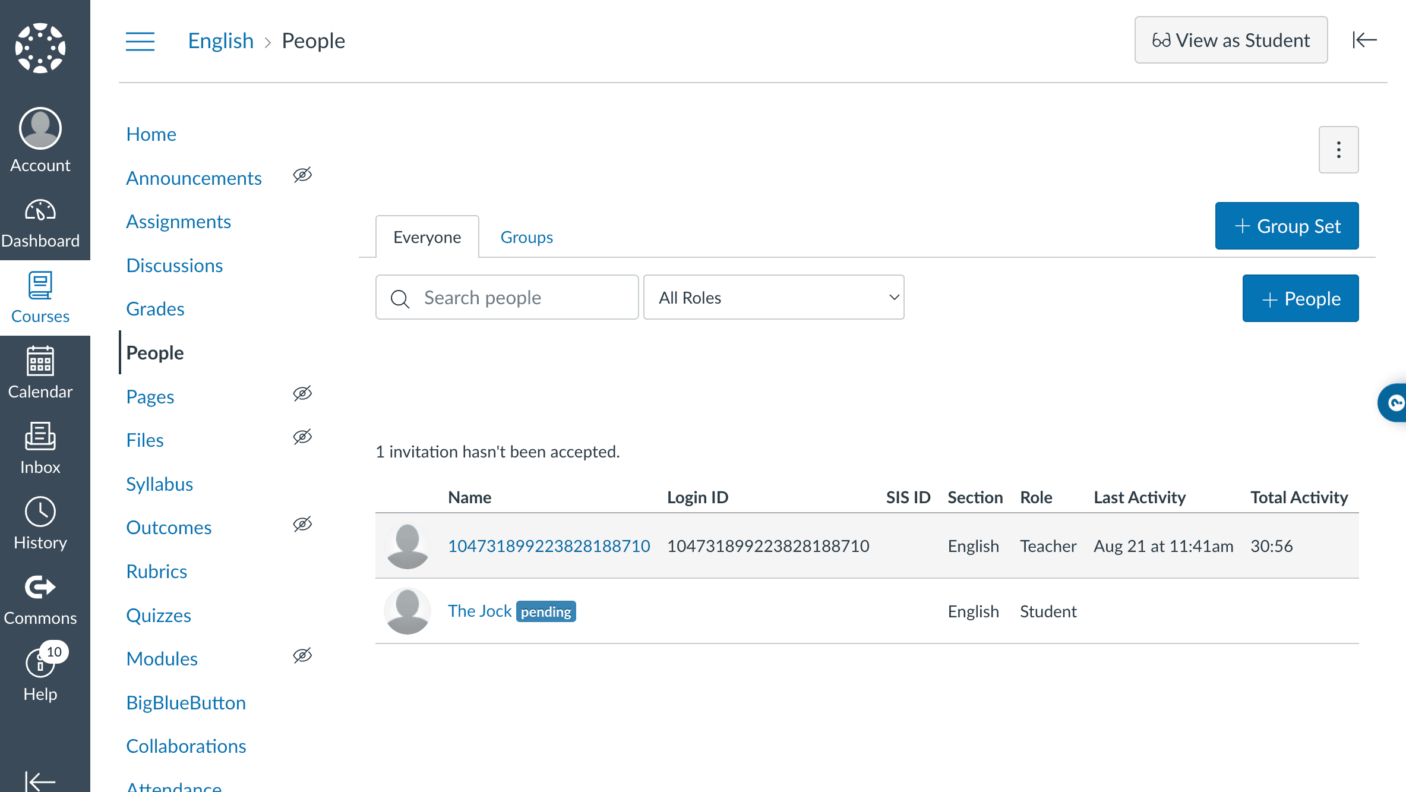1406x792 pixels.
Task: Switch to the Groups tab
Action: coord(526,237)
